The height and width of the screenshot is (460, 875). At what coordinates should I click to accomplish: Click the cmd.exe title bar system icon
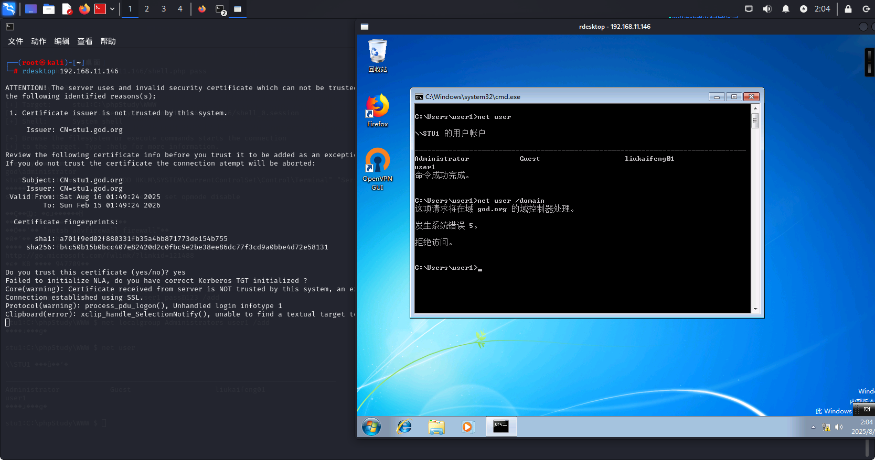tap(419, 97)
